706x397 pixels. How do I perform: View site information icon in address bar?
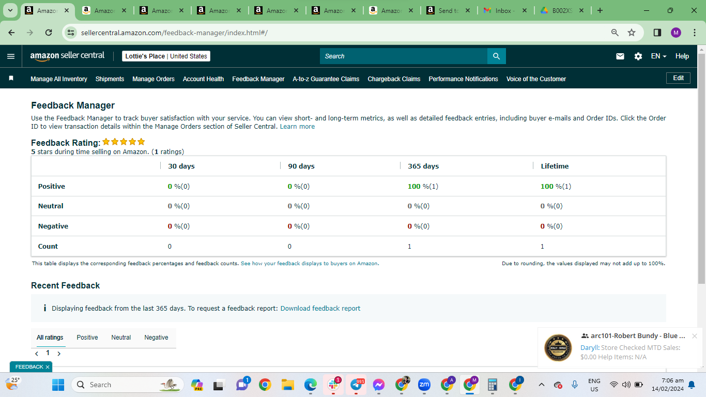click(x=71, y=32)
